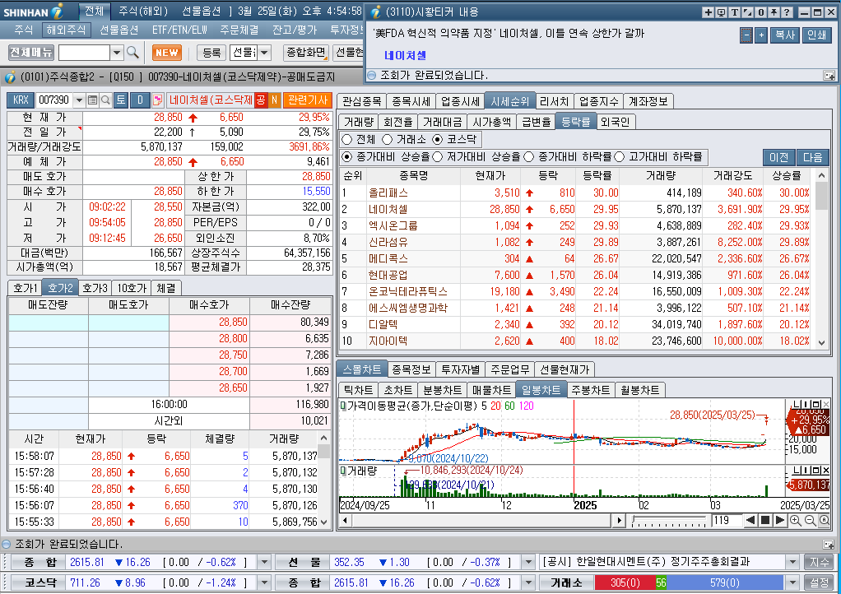This screenshot has width=841, height=594.
Task: Open the 투자자별 tab
Action: pyautogui.click(x=460, y=370)
